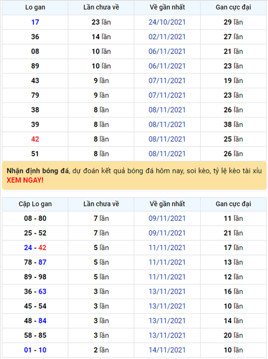Click '16 lần' in row 36 - 63
The height and width of the screenshot is (359, 268).
click(233, 292)
